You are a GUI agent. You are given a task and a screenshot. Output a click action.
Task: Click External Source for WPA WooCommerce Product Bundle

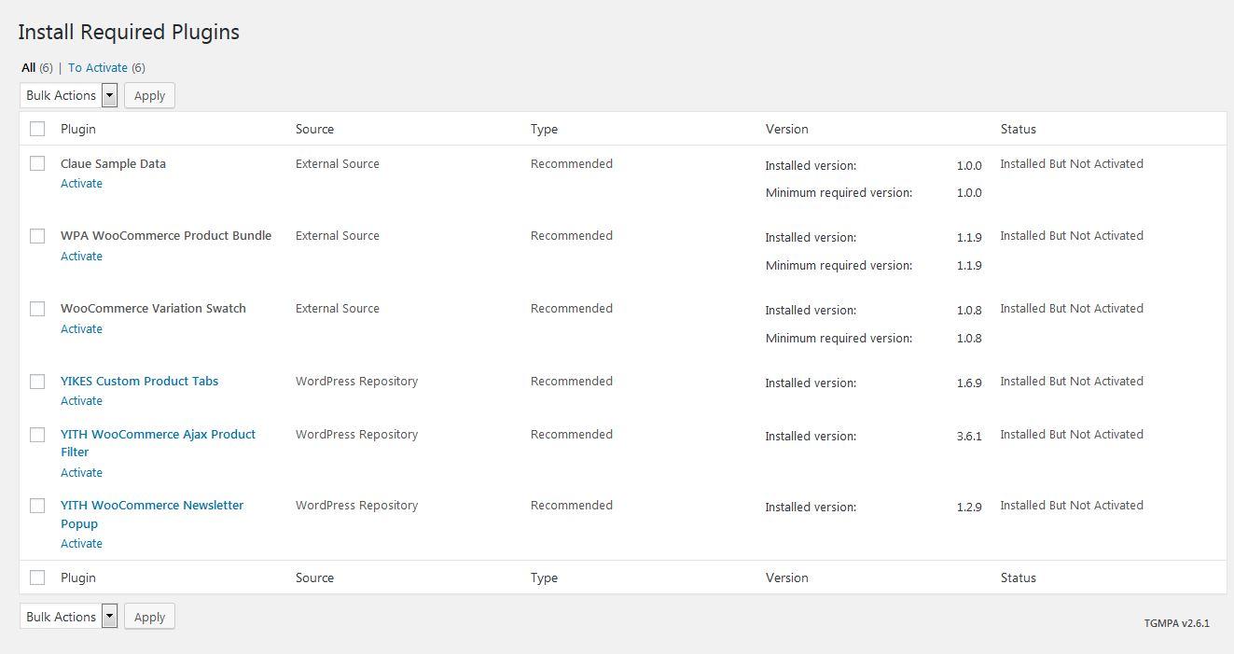point(338,235)
